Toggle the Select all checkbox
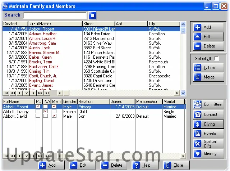The image size is (230, 171). coord(216,59)
